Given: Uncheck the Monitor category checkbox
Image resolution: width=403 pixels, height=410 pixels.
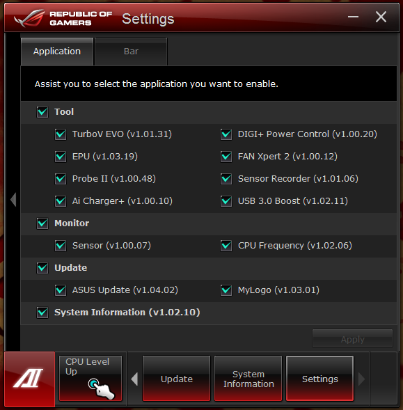Looking at the screenshot, I should (42, 223).
